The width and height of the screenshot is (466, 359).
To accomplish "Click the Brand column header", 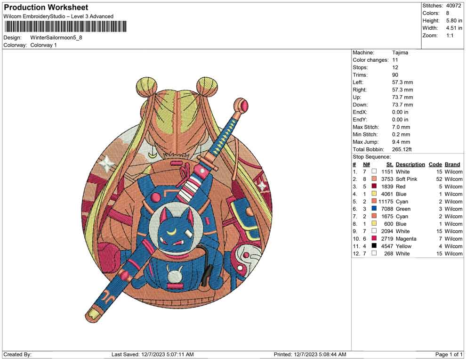I will click(x=452, y=164).
